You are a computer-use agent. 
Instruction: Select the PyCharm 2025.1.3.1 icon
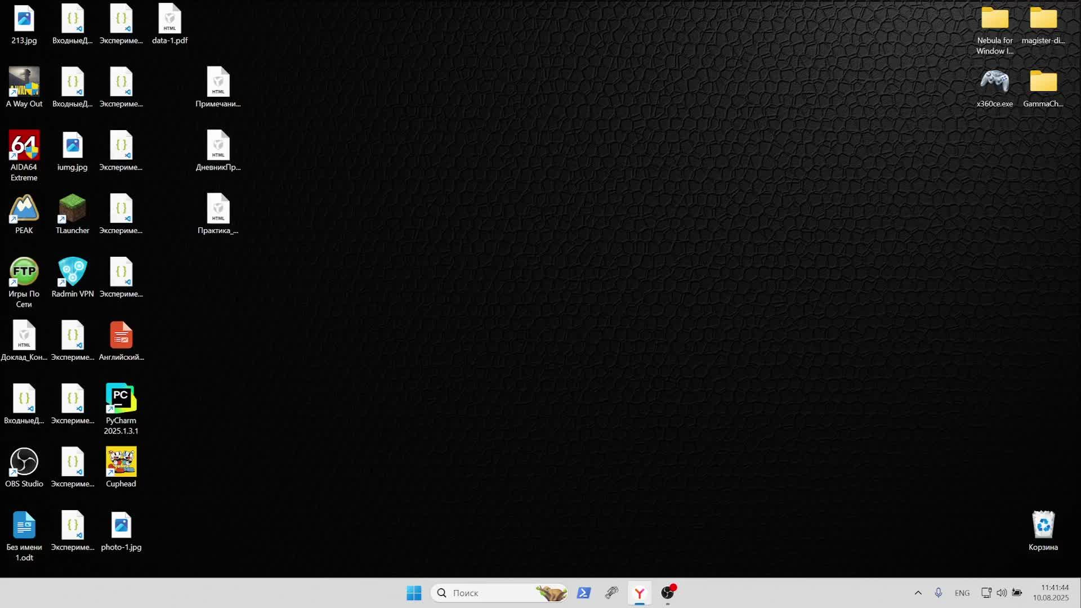click(120, 399)
